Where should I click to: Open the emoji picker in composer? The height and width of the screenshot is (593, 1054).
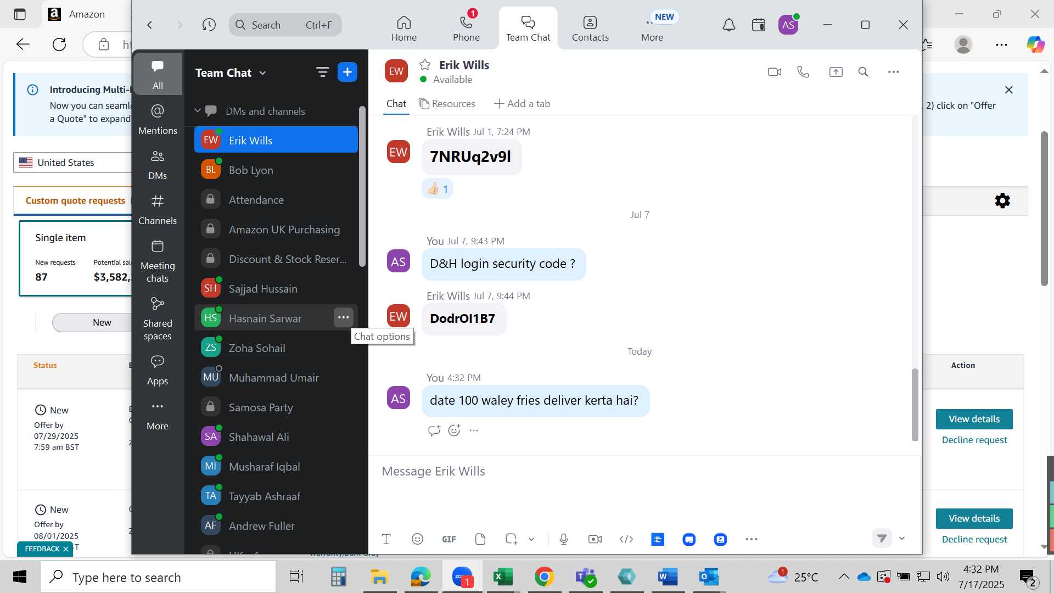coord(417,539)
